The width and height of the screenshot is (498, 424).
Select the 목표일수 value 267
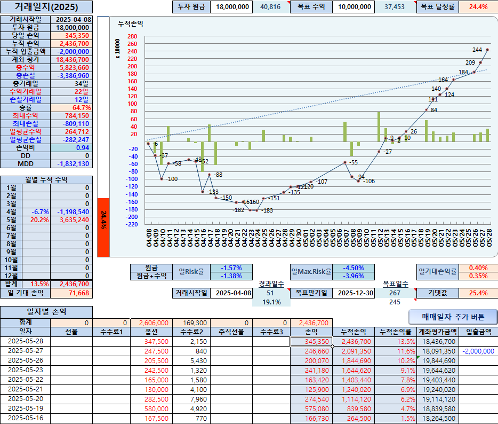(x=395, y=293)
